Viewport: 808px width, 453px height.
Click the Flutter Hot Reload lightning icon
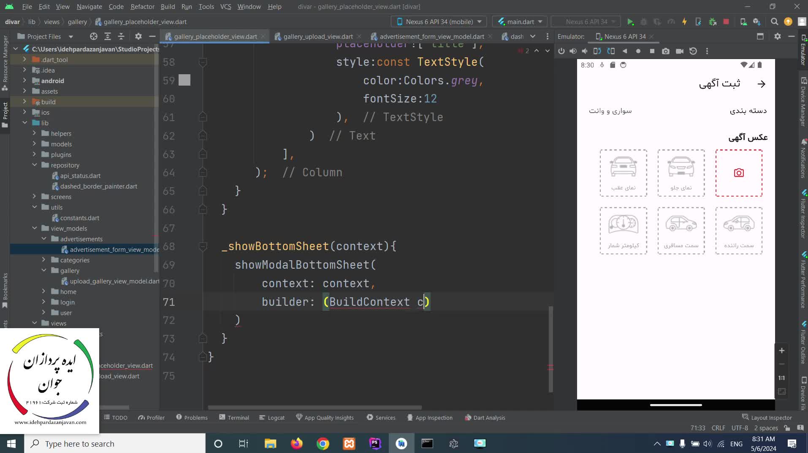click(x=684, y=22)
